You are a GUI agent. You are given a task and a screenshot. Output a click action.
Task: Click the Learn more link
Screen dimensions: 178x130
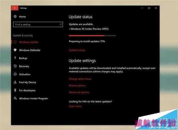(x=75, y=106)
